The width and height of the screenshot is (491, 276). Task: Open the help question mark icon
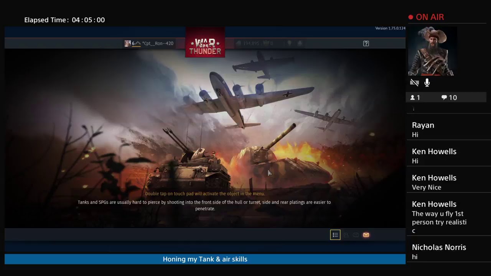(366, 43)
